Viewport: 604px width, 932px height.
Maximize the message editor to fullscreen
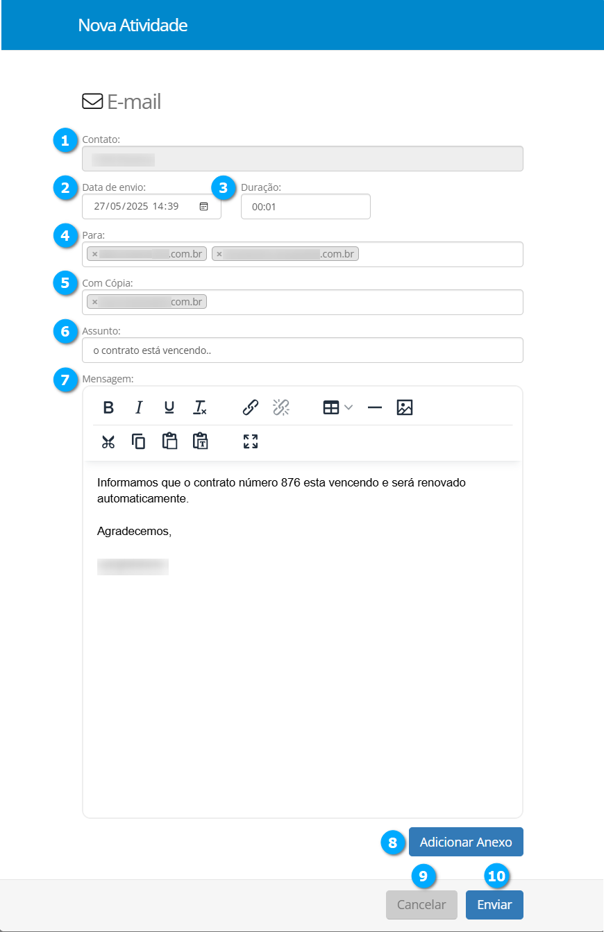coord(251,441)
